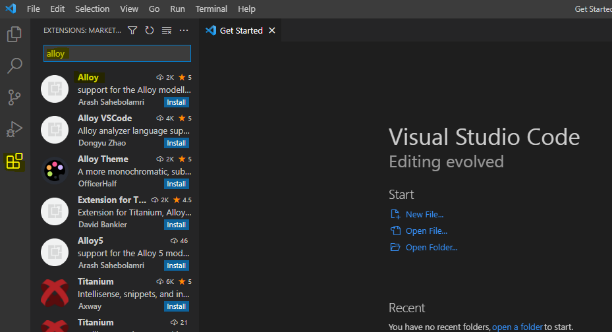Open Extensions panel more actions menu
Screen dimensions: 612x332
(x=184, y=30)
